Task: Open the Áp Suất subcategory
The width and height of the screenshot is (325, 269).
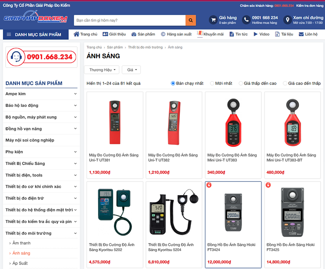Action: 20,263
